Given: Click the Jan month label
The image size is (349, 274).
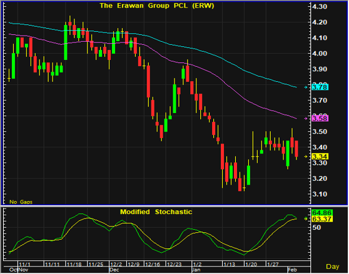Looking at the screenshot, I should [196, 270].
